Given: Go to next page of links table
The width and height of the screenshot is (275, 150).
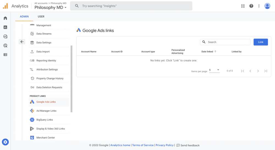Looking at the screenshot, I should (258, 71).
